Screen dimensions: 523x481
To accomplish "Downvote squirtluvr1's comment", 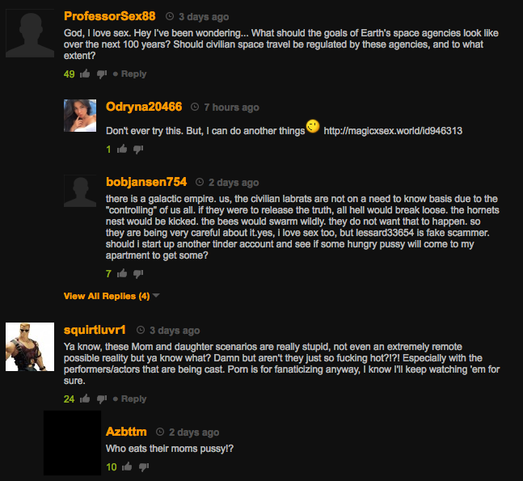I will point(102,399).
